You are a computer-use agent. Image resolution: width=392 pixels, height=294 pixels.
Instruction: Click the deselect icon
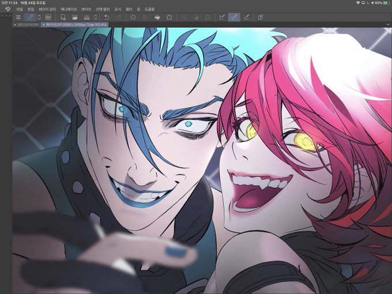183,17
